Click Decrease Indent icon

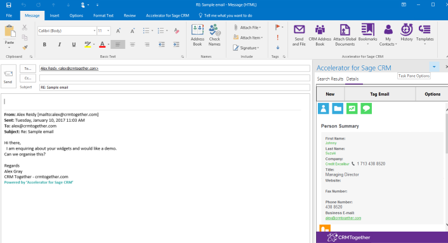coord(161,44)
